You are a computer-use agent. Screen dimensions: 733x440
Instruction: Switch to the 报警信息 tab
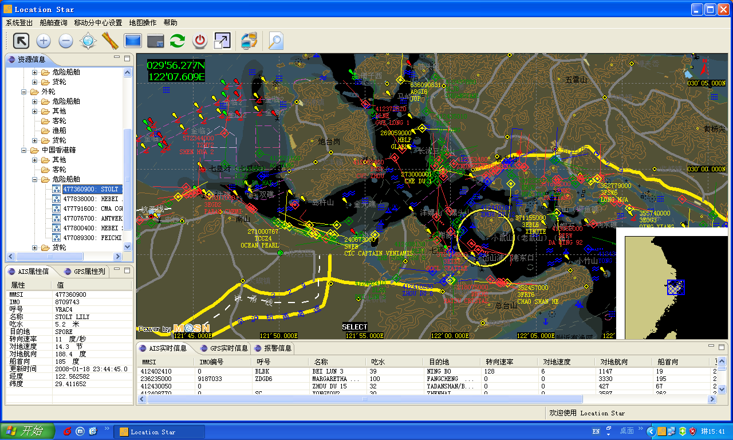[x=273, y=348]
